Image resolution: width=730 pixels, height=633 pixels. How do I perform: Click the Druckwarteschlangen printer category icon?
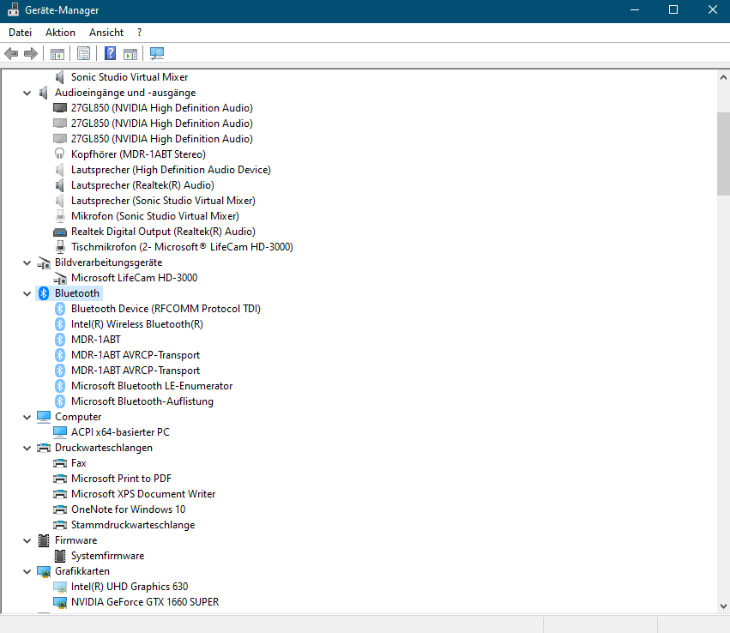[44, 448]
